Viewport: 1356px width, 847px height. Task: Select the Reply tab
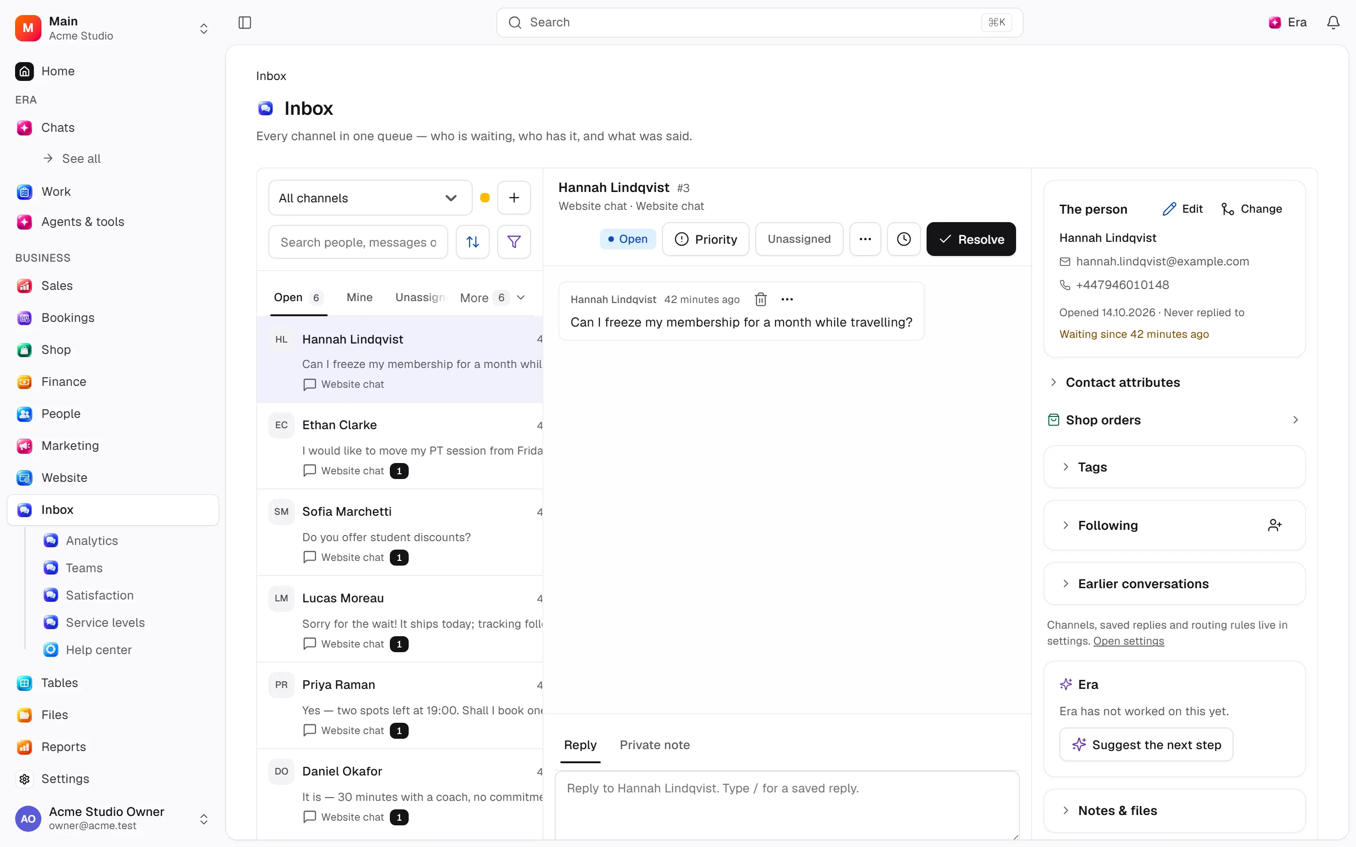click(x=580, y=745)
